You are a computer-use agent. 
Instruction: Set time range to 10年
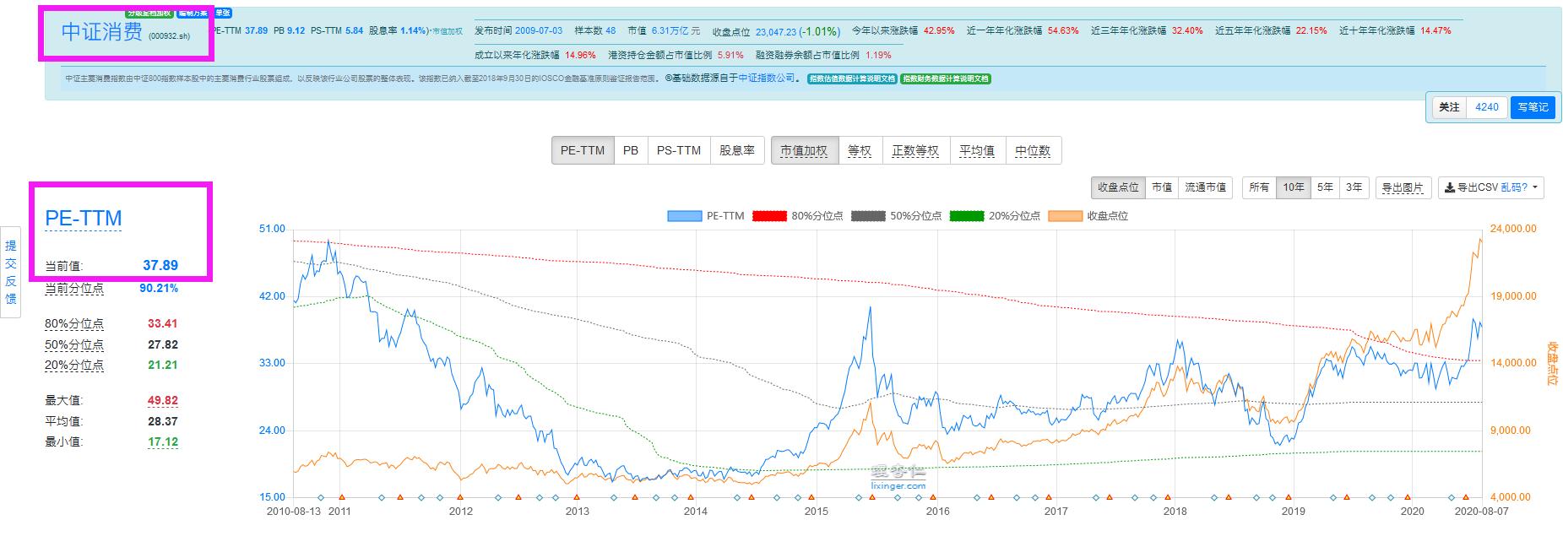(x=1293, y=187)
